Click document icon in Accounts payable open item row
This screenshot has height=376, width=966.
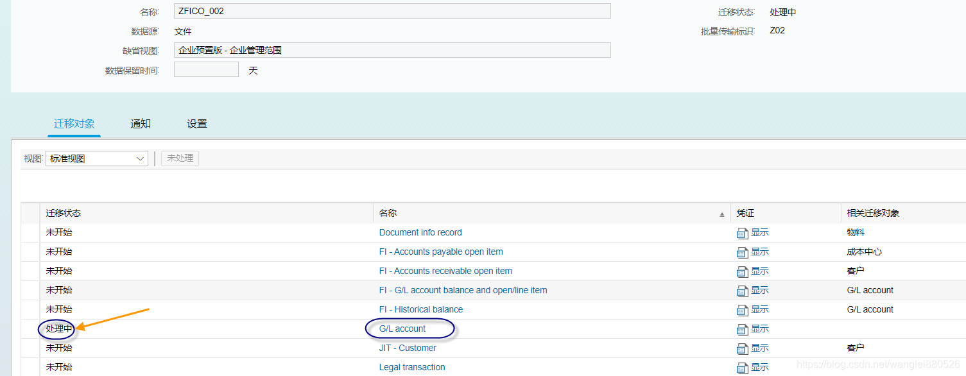(743, 252)
